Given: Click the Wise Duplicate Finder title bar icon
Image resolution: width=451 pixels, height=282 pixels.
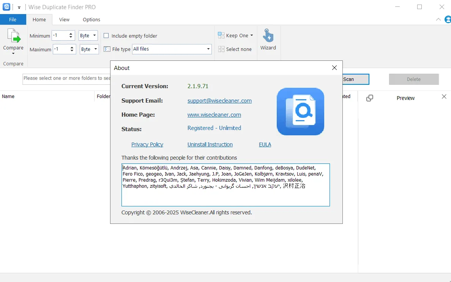Looking at the screenshot, I should (x=6, y=7).
